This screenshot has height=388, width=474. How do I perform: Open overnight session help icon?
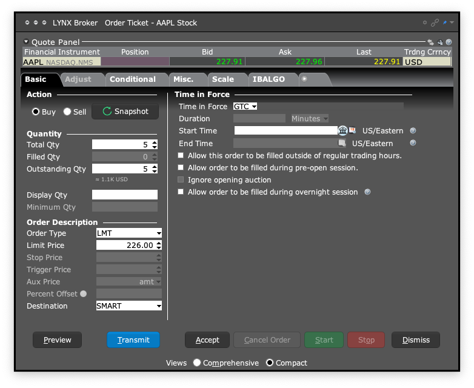(x=367, y=192)
